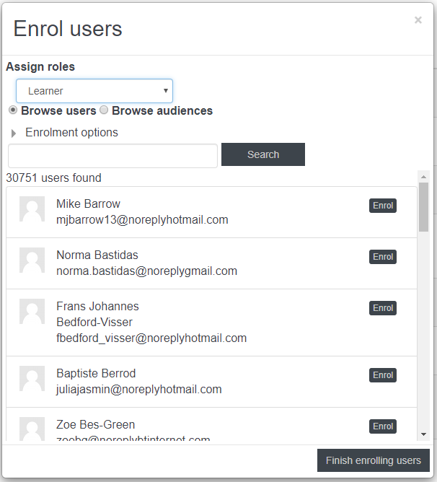Screen dimensions: 437x482
Task: Select the Browse audiences radio button
Action: point(104,110)
